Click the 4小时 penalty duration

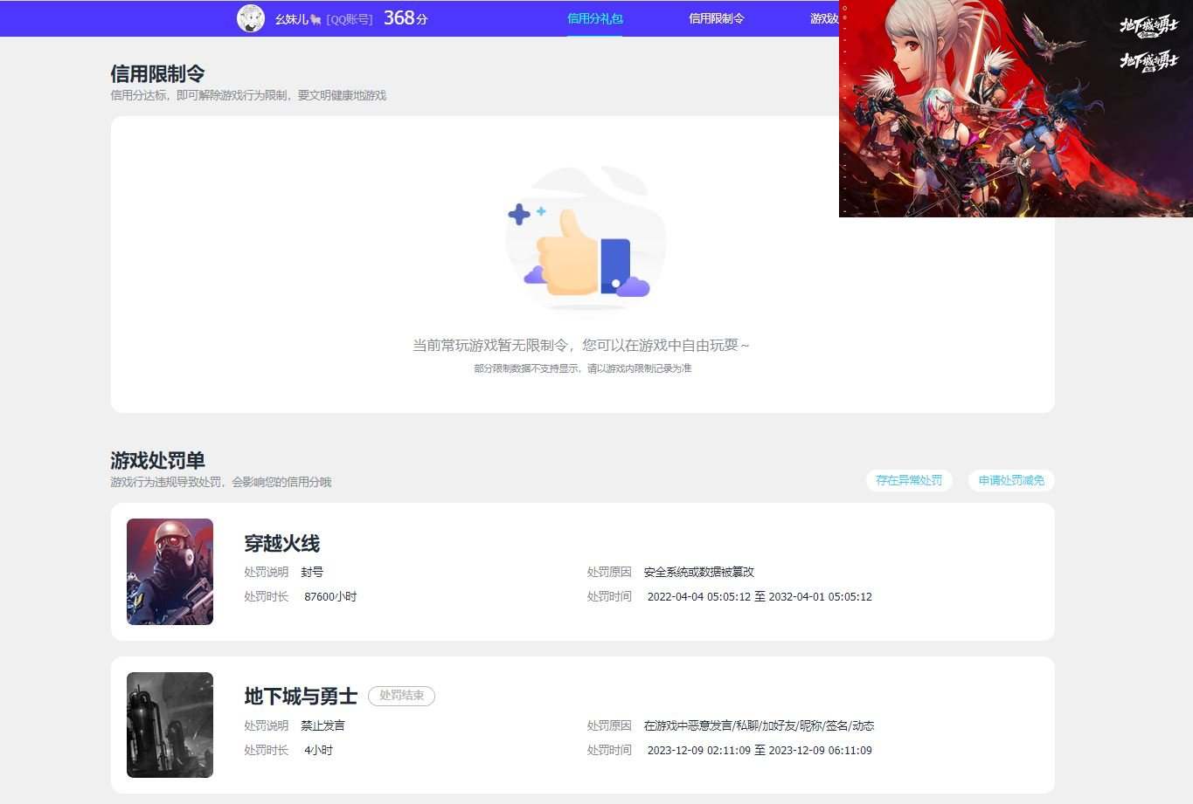[318, 751]
